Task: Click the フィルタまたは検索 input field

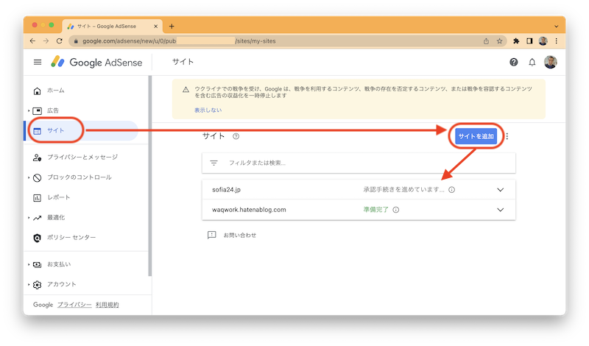Action: (359, 163)
